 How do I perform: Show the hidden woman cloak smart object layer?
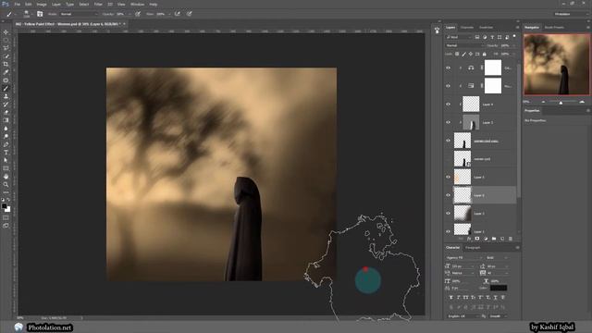click(x=448, y=158)
